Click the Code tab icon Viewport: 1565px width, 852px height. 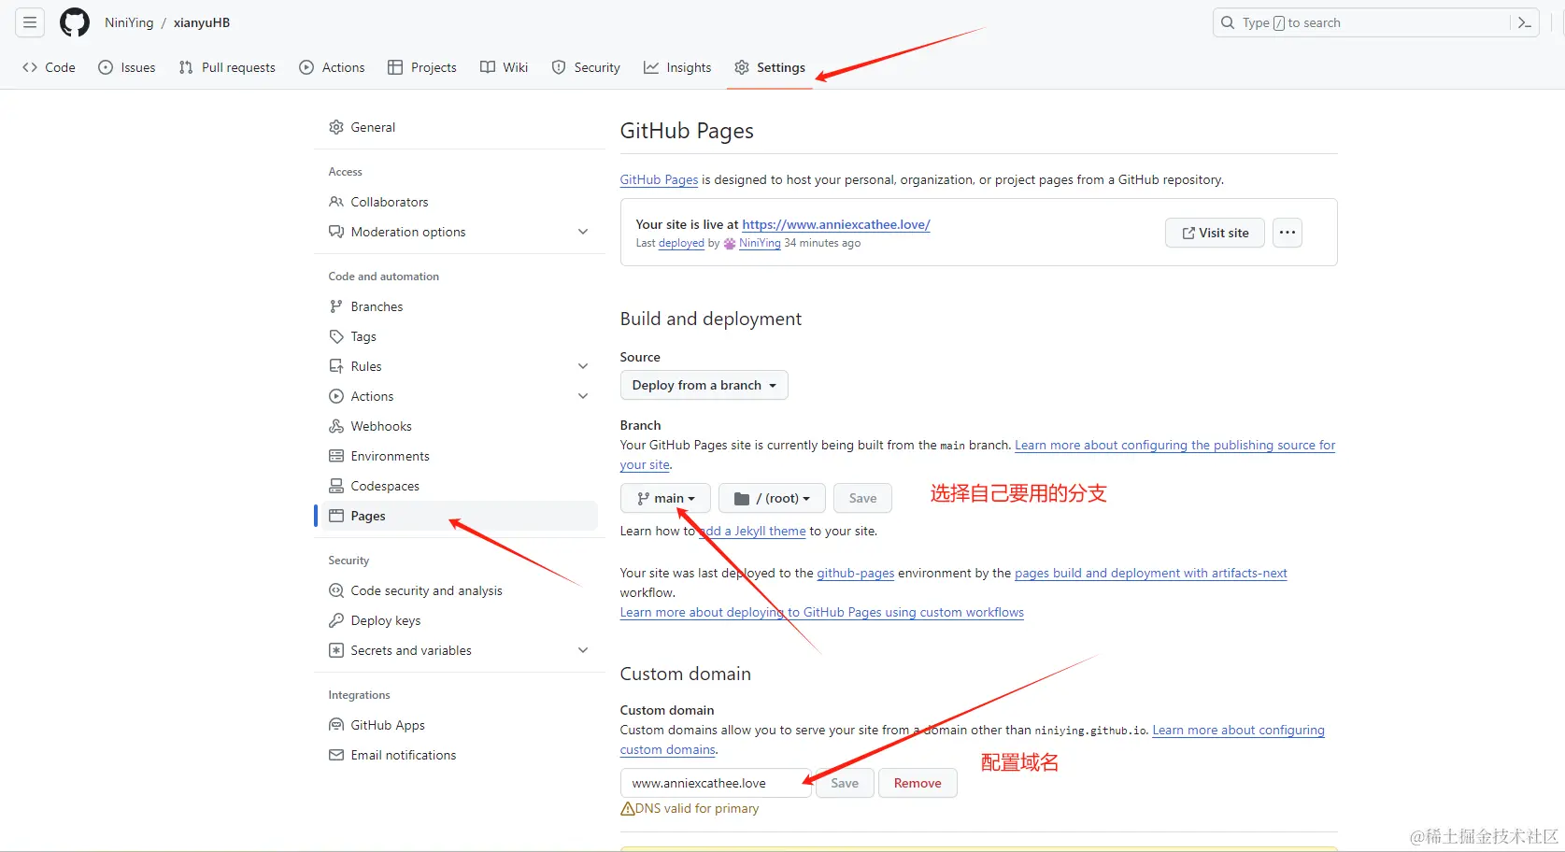30,67
